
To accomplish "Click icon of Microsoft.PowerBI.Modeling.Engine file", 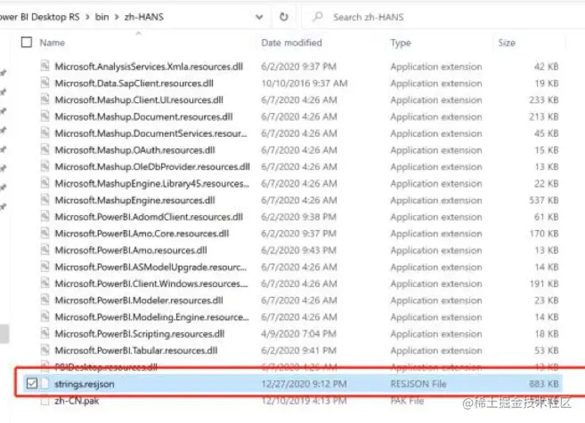I will click(x=45, y=316).
